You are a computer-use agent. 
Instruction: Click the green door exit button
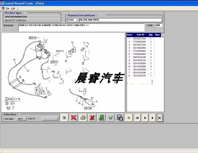[x=101, y=118]
